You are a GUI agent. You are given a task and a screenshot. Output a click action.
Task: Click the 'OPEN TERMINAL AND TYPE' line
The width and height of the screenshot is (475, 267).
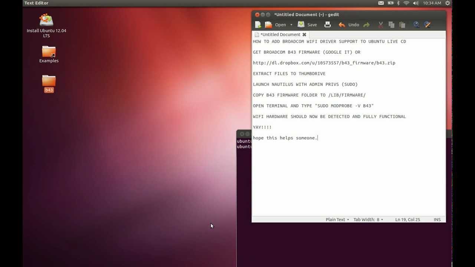coord(313,106)
